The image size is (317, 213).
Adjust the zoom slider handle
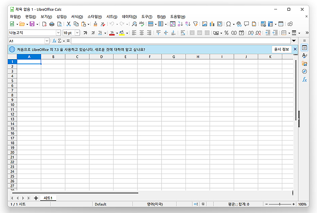click(280, 204)
